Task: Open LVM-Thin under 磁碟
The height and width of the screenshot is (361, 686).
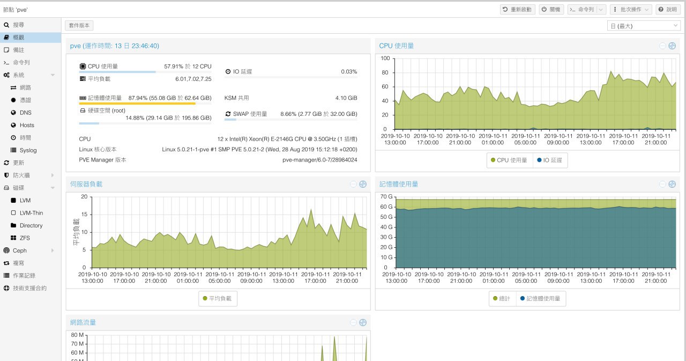Action: 31,213
